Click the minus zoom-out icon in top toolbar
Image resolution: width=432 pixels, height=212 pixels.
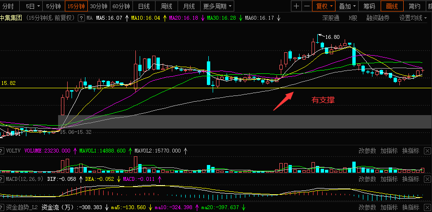307,6
